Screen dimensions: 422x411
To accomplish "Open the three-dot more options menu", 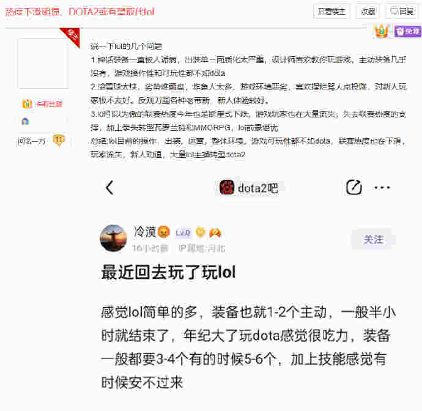I will (x=382, y=187).
